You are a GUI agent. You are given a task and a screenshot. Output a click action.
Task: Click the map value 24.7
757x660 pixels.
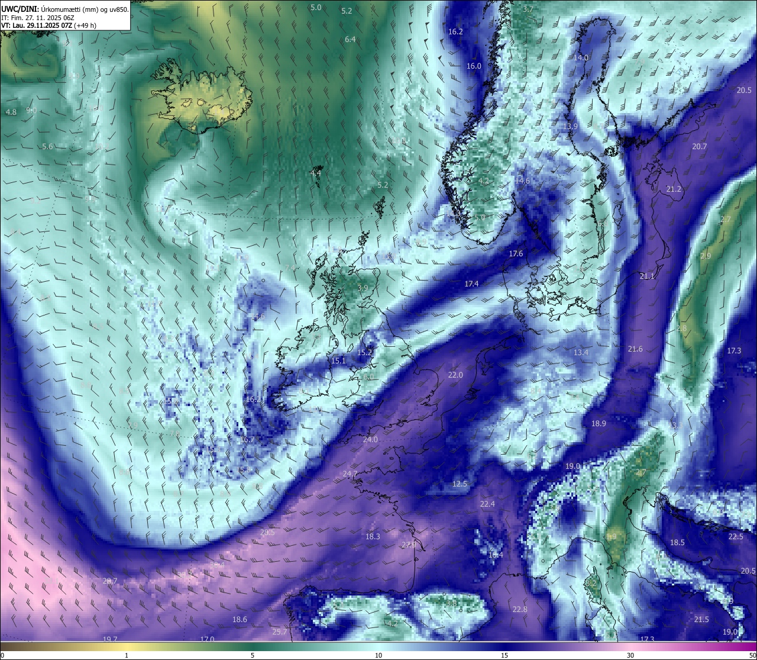350,474
